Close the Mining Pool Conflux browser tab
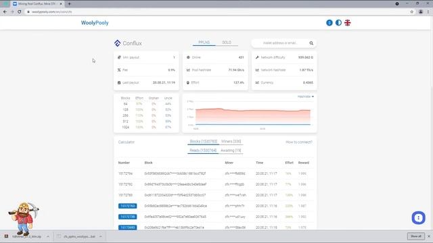 61,4
